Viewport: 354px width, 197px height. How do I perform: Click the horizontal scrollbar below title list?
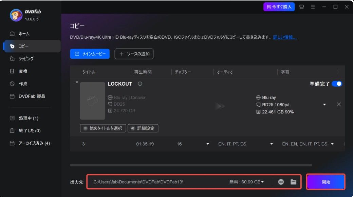[191, 165]
